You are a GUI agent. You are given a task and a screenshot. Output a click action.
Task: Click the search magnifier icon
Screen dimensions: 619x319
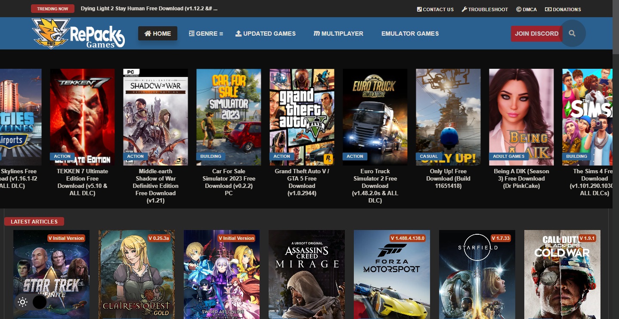[572, 34]
